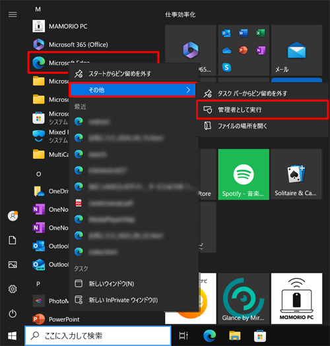Open Settings gear in sidebar
The width and height of the screenshot is (330, 346).
pyautogui.click(x=13, y=289)
